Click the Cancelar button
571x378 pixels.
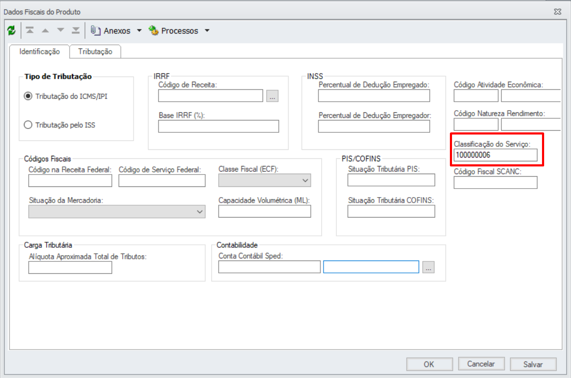pos(481,364)
